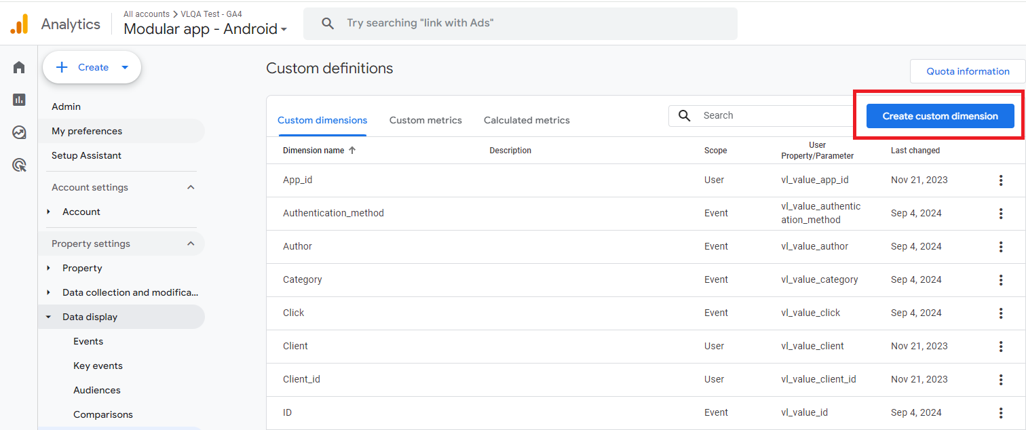1026x430 pixels.
Task: Click the vl_value_app_id parameter cell
Action: click(x=815, y=180)
